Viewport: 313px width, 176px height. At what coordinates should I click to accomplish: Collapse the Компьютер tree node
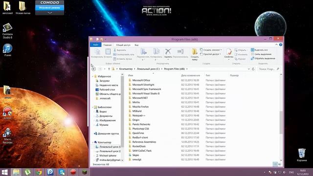[x=92, y=142]
